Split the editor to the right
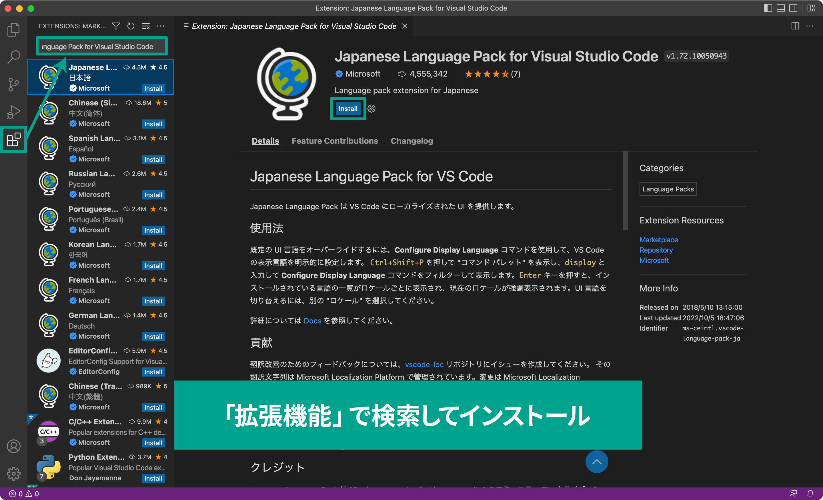This screenshot has height=500, width=823. pos(795,26)
